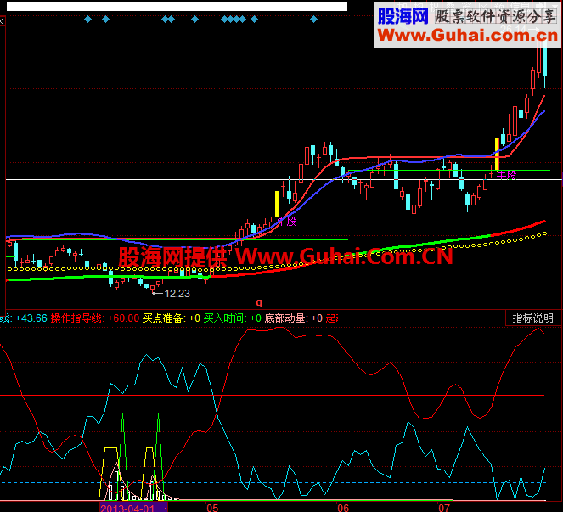Image resolution: width=563 pixels, height=512 pixels.
Task: Select the 07 month label on the time axis
Action: click(x=444, y=508)
